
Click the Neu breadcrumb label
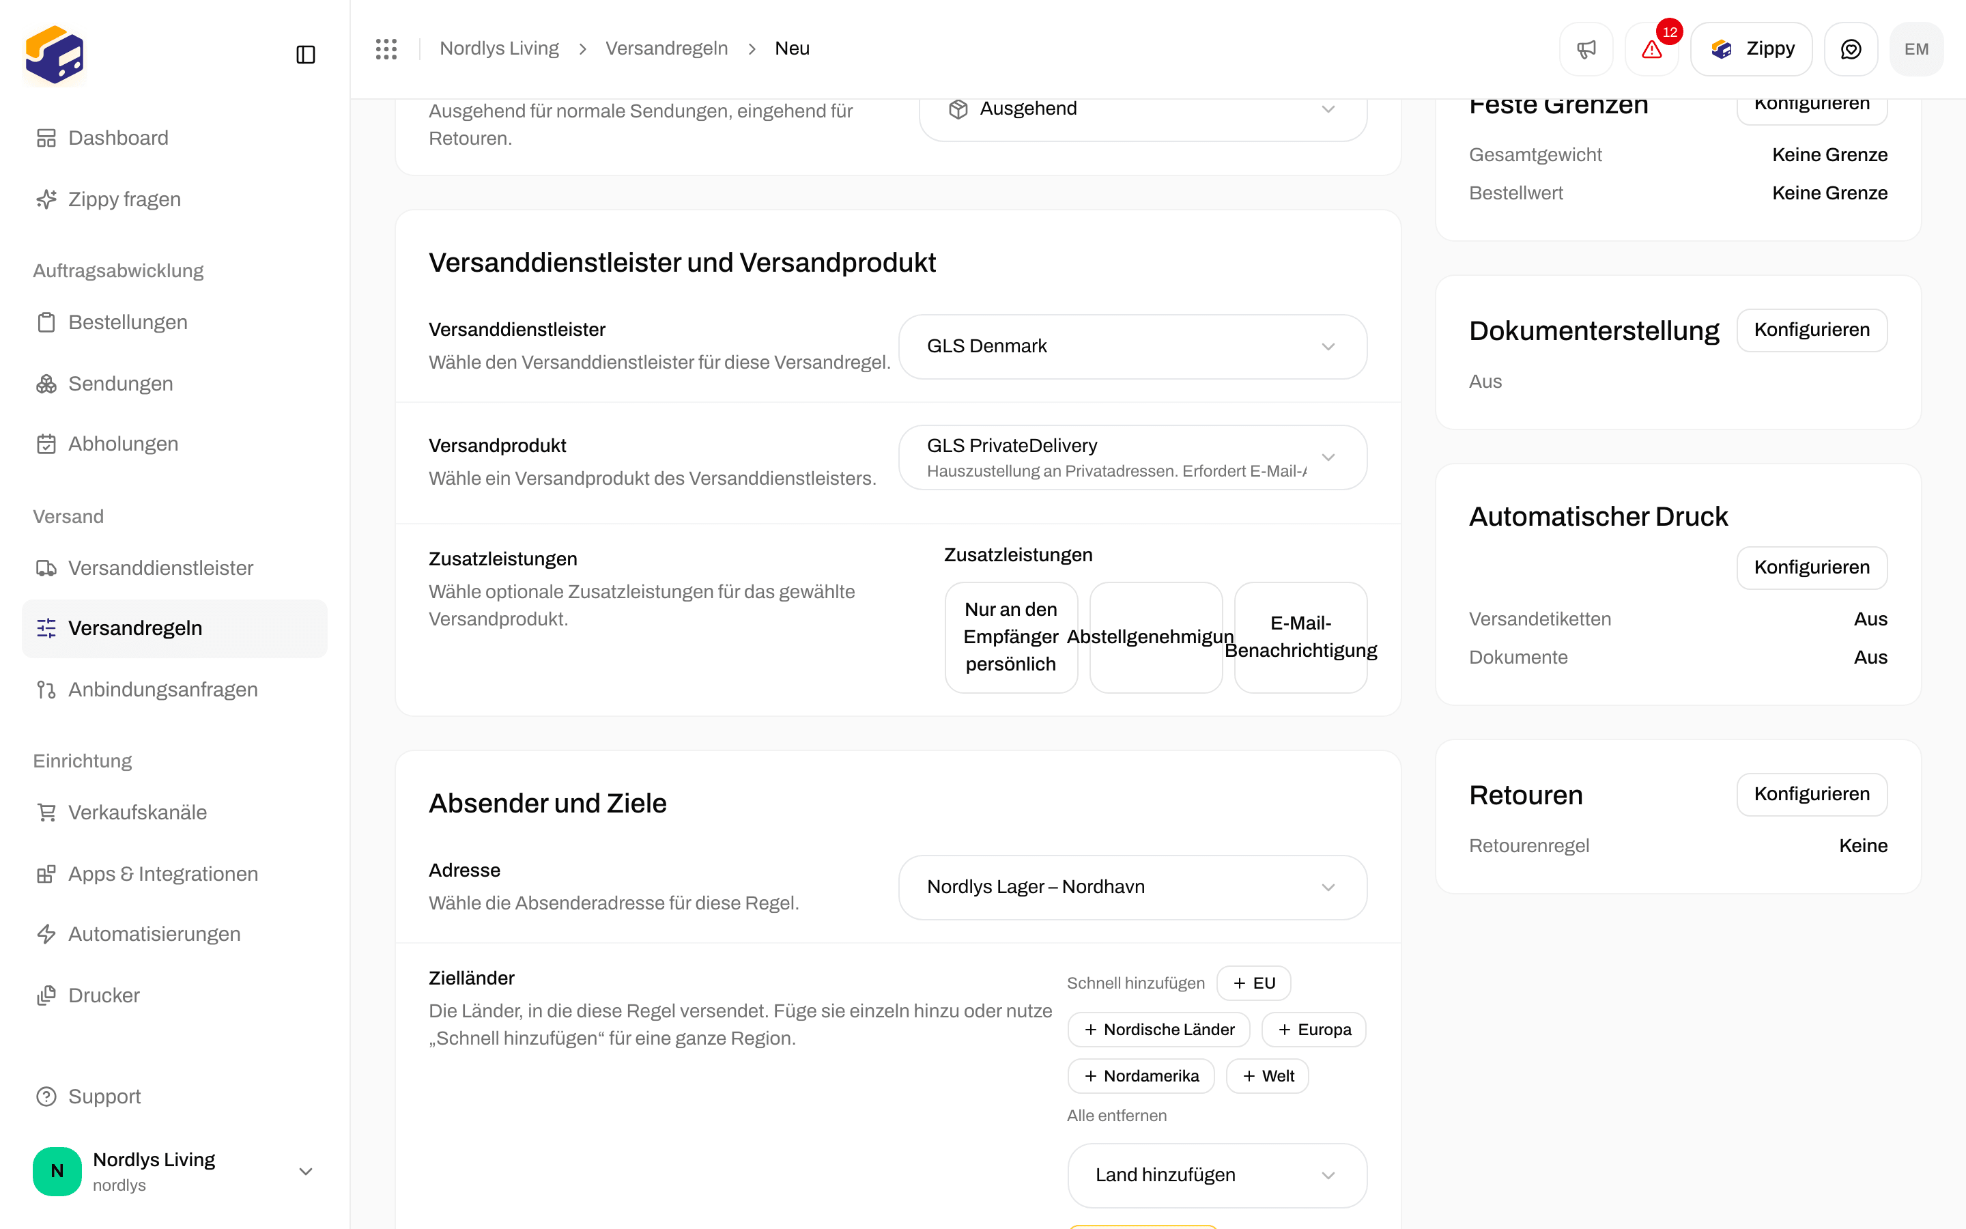[792, 48]
